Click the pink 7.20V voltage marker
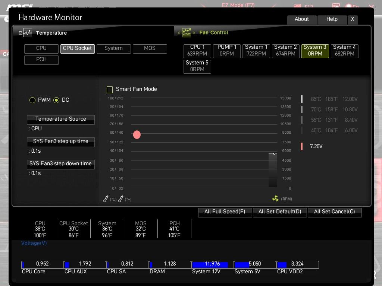The height and width of the screenshot is (286, 382). 302,146
